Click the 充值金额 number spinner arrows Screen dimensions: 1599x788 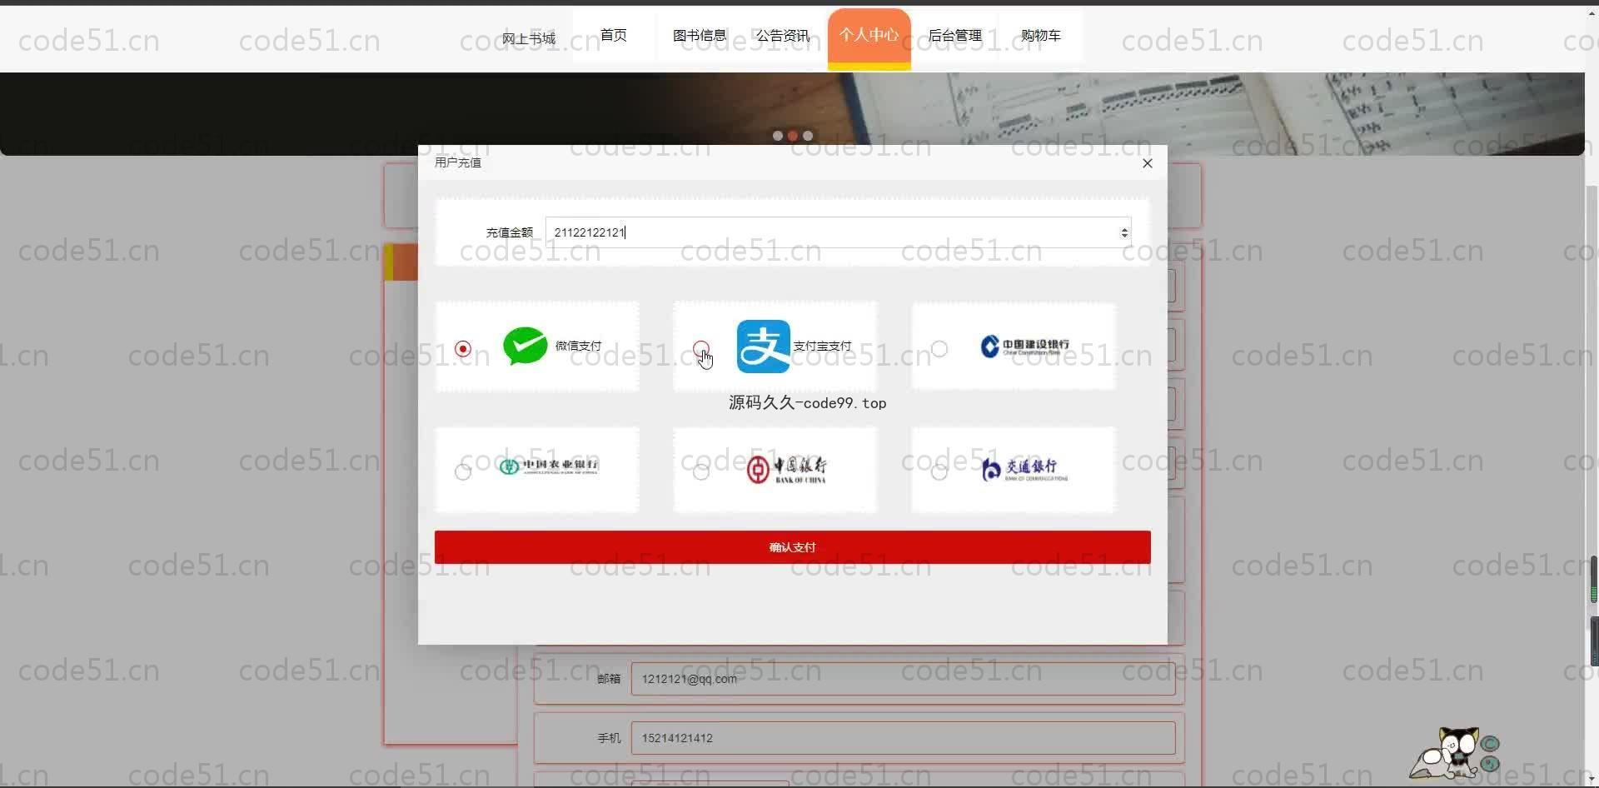point(1124,232)
